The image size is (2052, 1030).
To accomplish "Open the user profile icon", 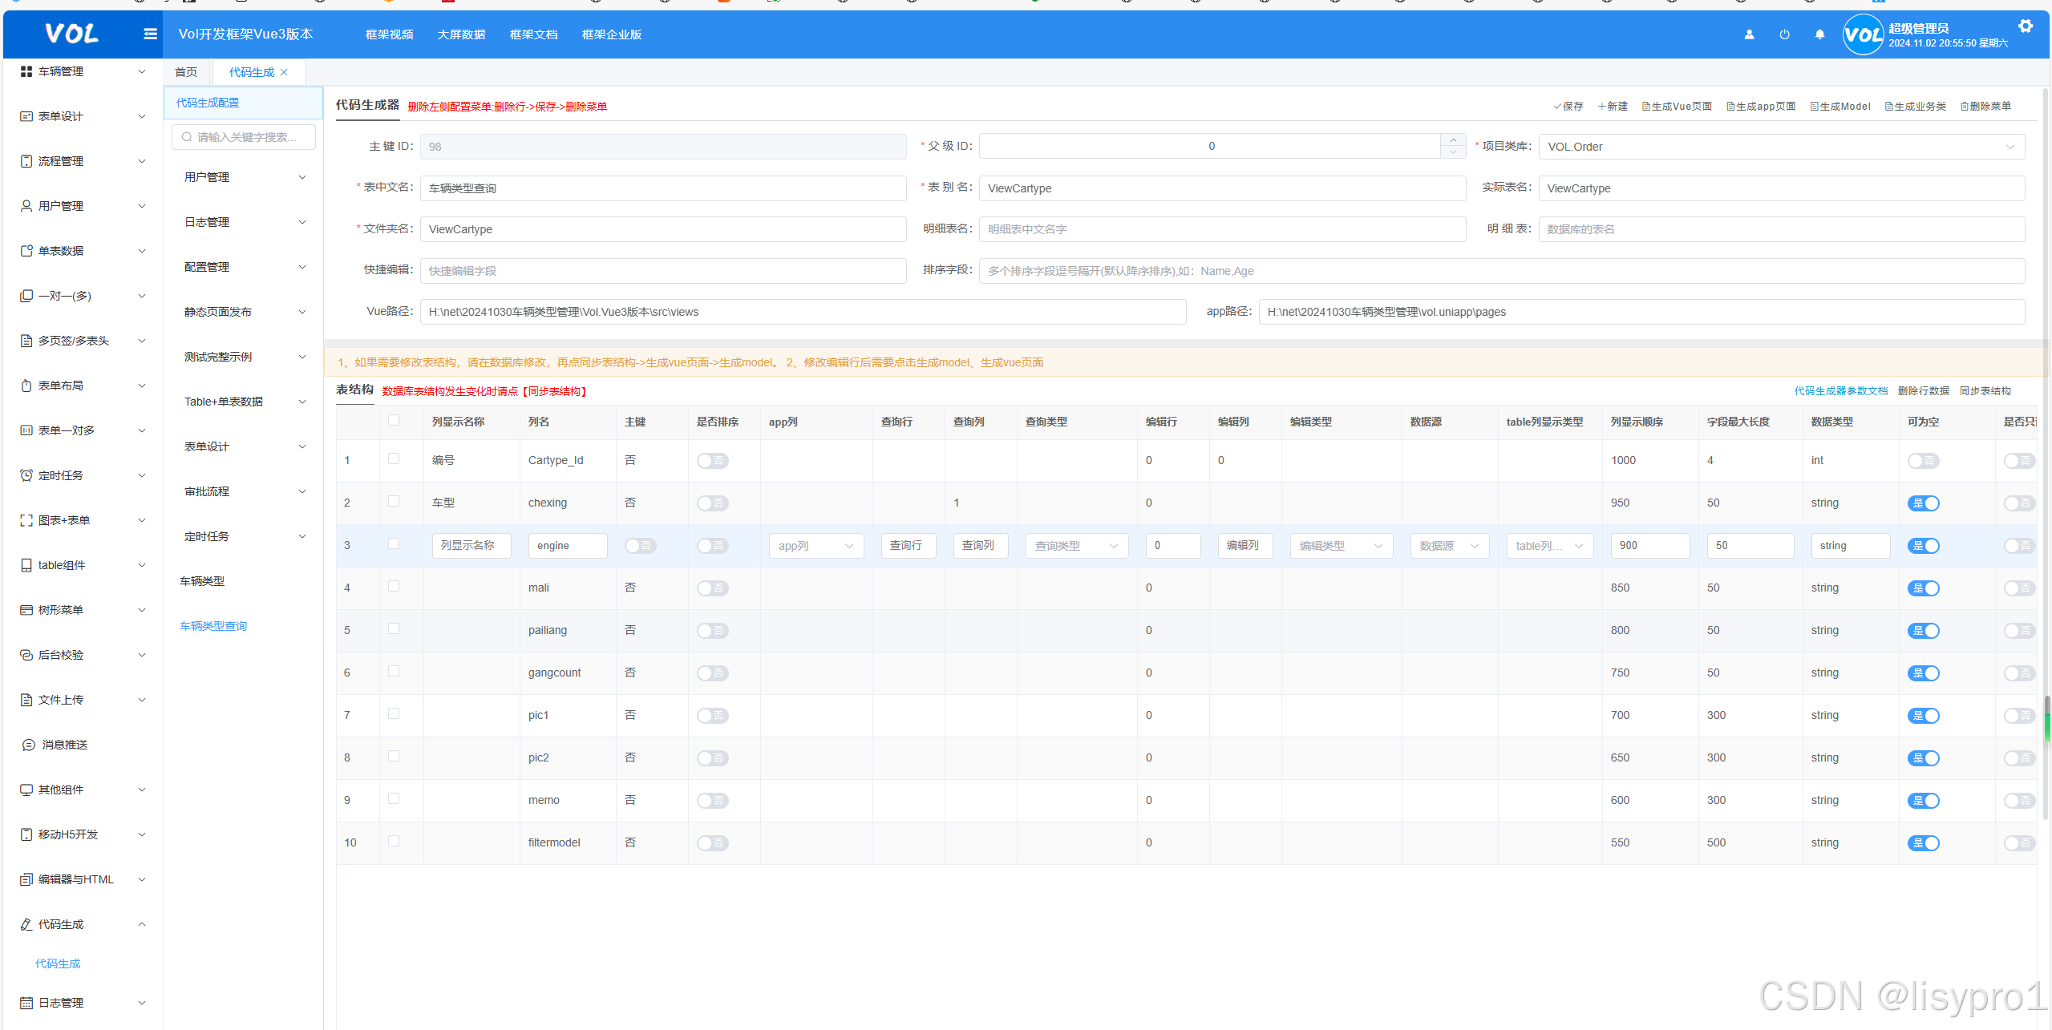I will (1749, 34).
